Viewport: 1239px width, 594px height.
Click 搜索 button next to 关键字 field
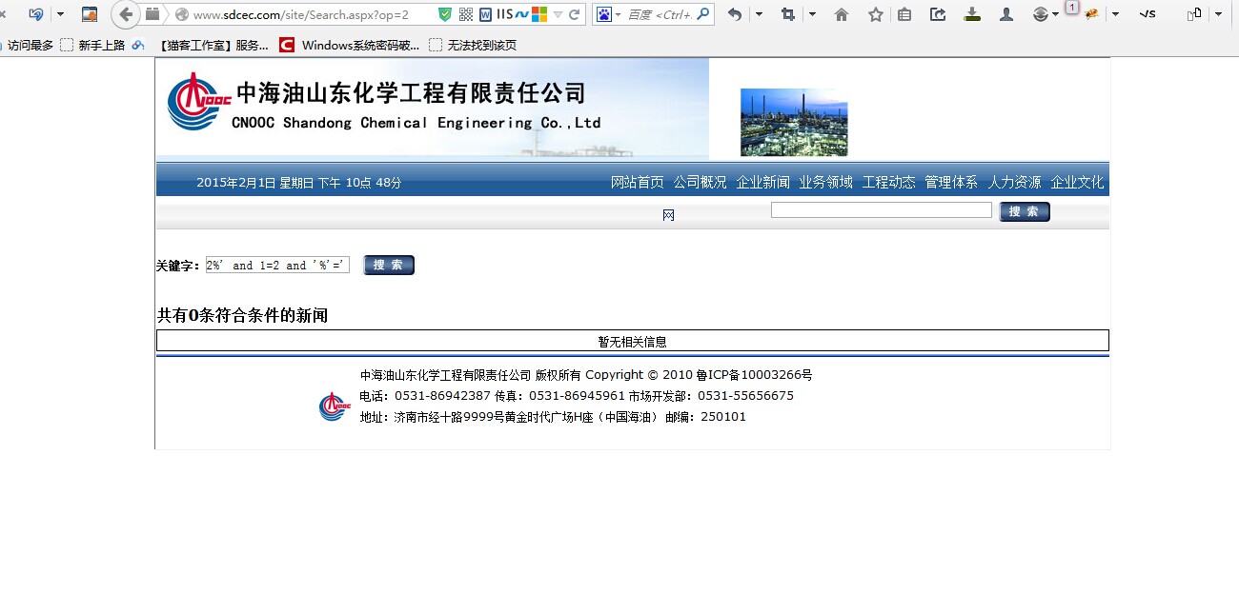(x=389, y=265)
